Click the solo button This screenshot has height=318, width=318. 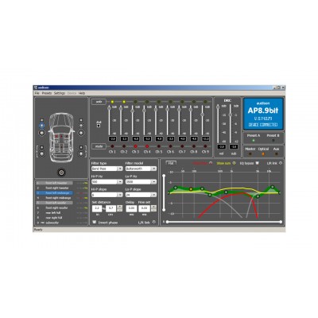click(x=99, y=102)
